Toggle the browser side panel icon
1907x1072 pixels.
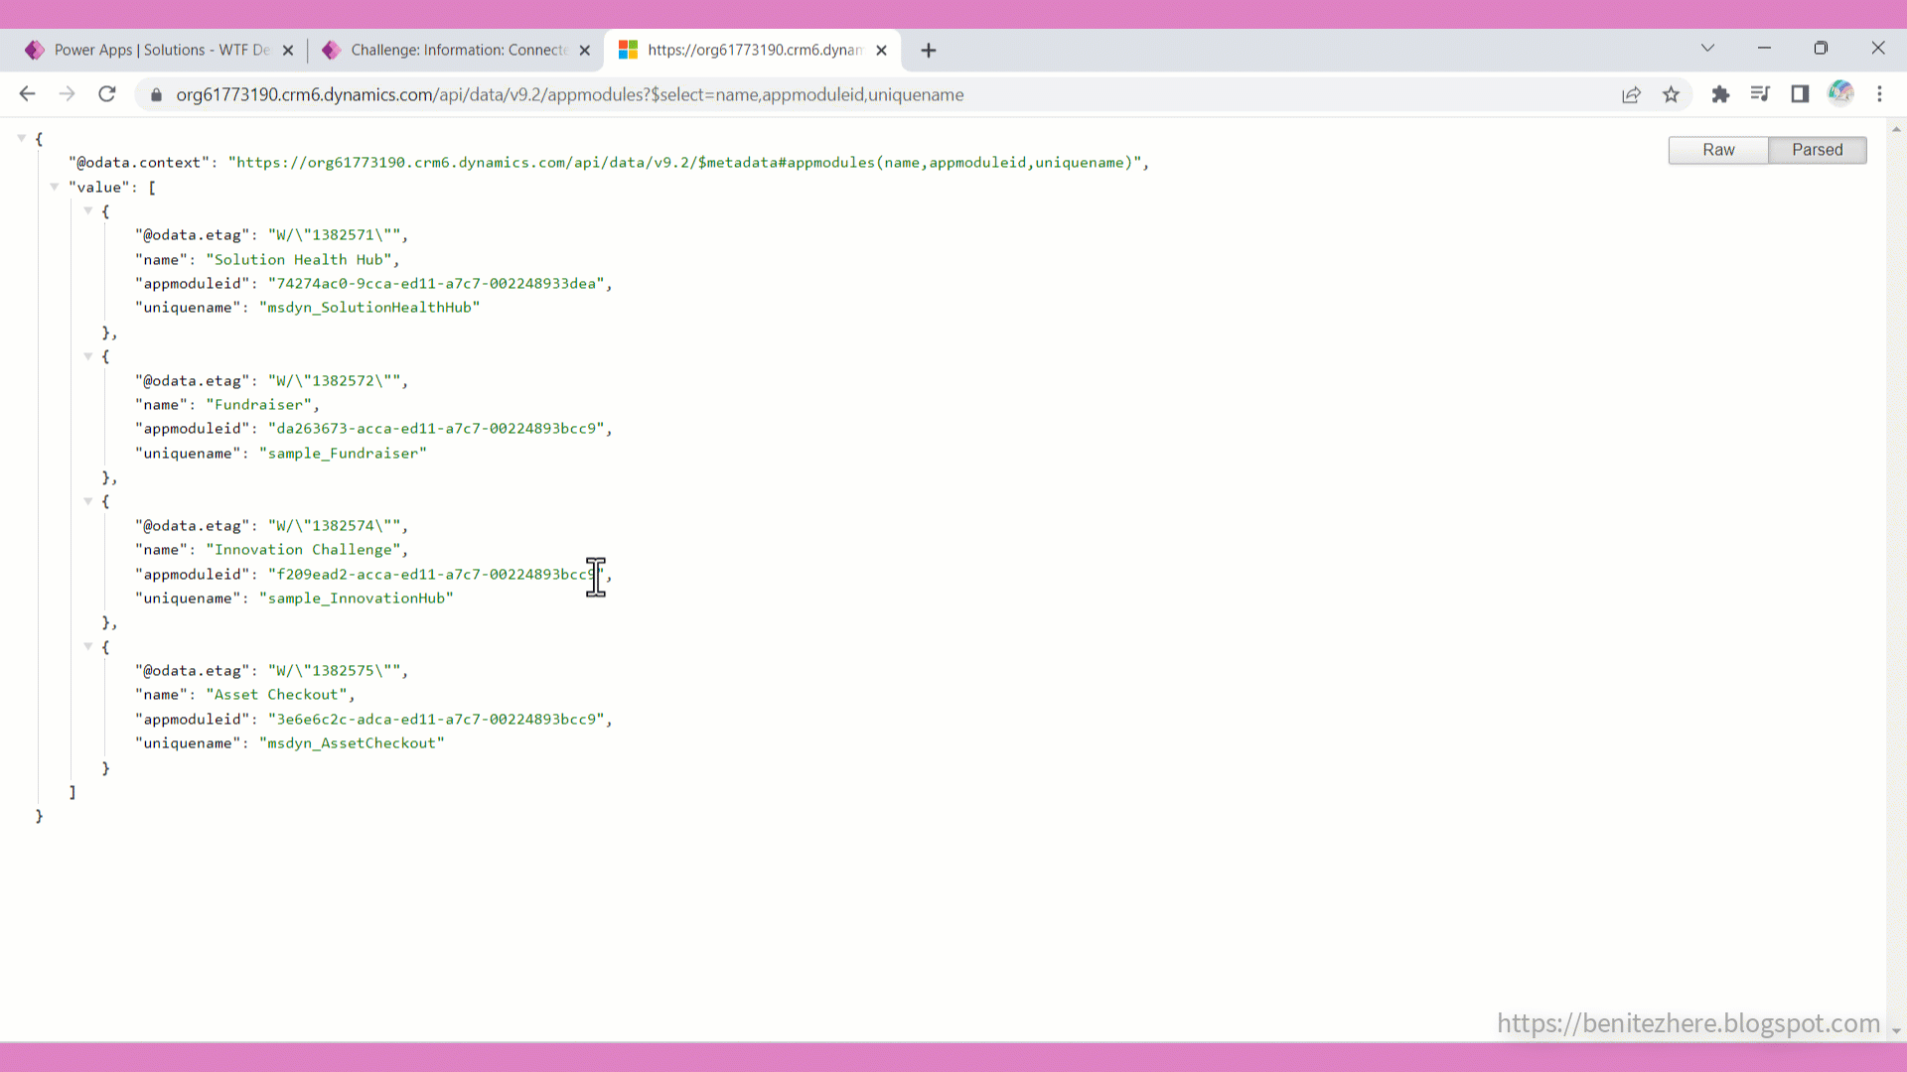coord(1800,94)
